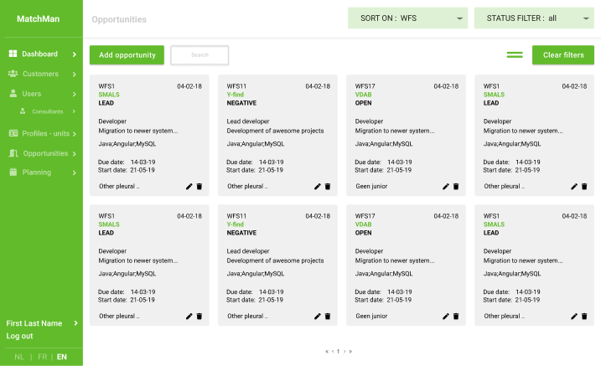
Task: Open the SORT ON: WFS dropdown
Action: [407, 18]
